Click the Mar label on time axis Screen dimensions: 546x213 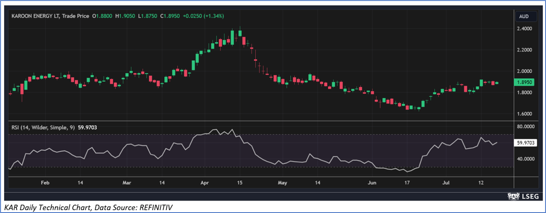[x=127, y=183]
